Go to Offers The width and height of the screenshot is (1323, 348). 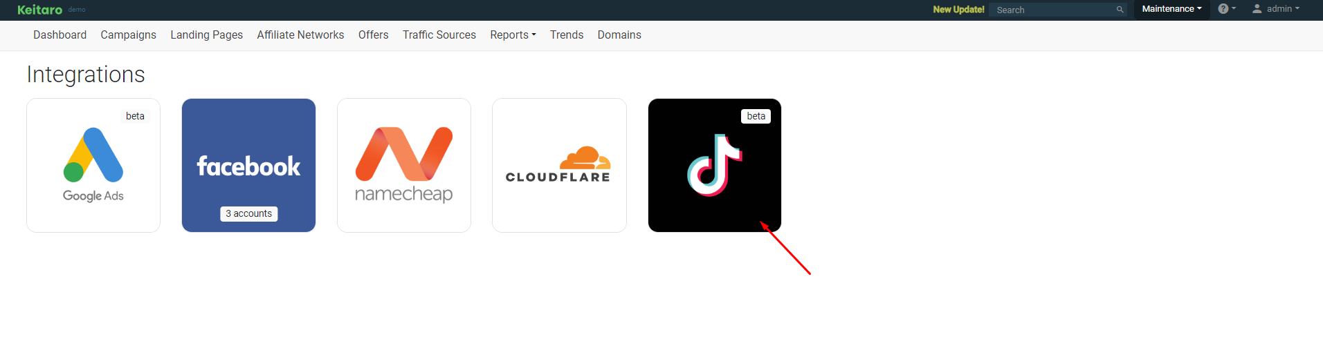click(x=374, y=35)
